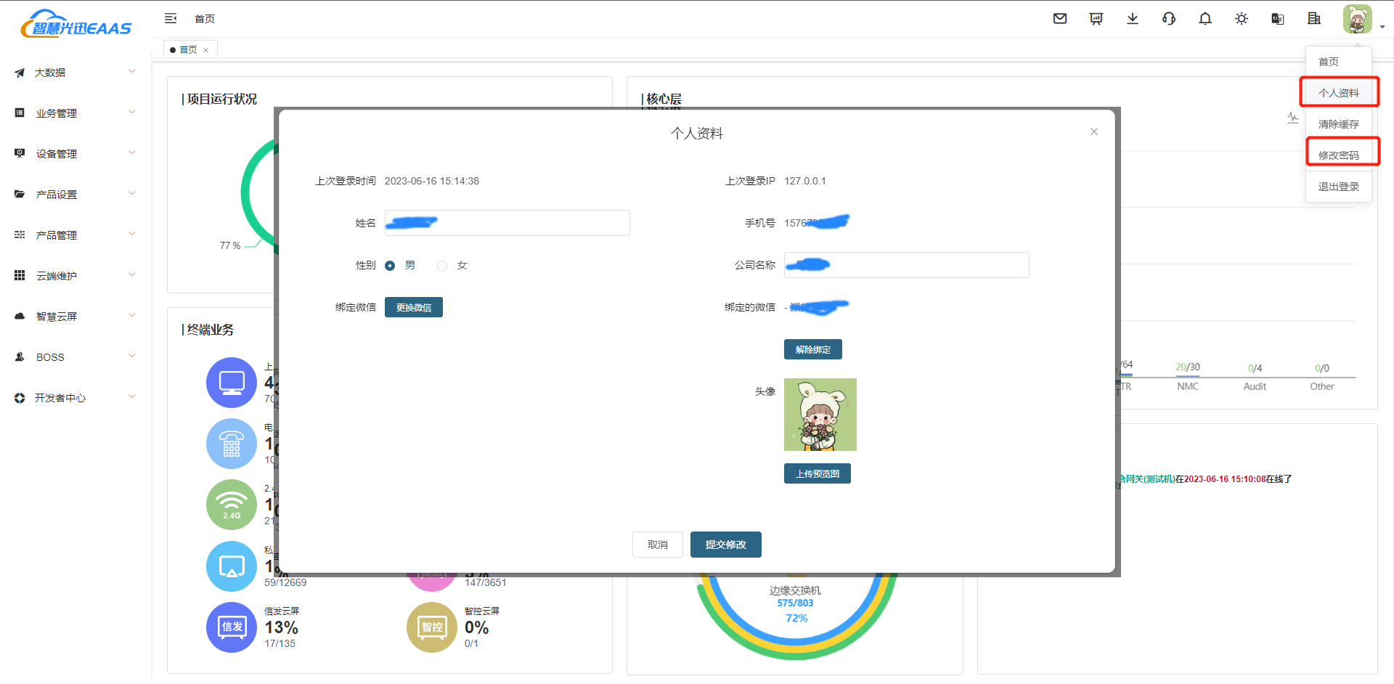Screen dimensions: 1394x684
Task: Click the avatar preview image in the dialog
Action: [820, 415]
